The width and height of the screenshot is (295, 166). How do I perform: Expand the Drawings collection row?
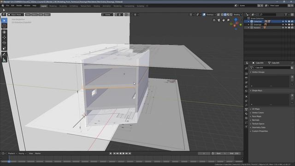tap(248, 24)
